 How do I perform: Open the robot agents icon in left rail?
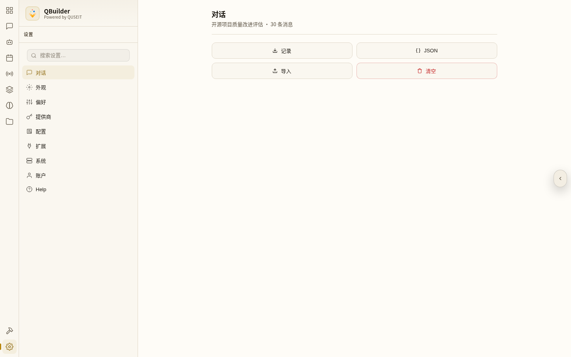click(10, 42)
